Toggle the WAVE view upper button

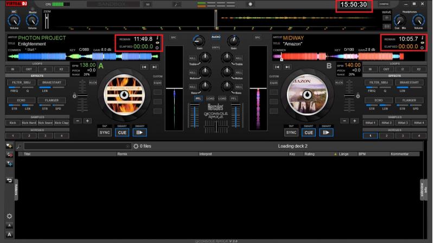pos(387,18)
